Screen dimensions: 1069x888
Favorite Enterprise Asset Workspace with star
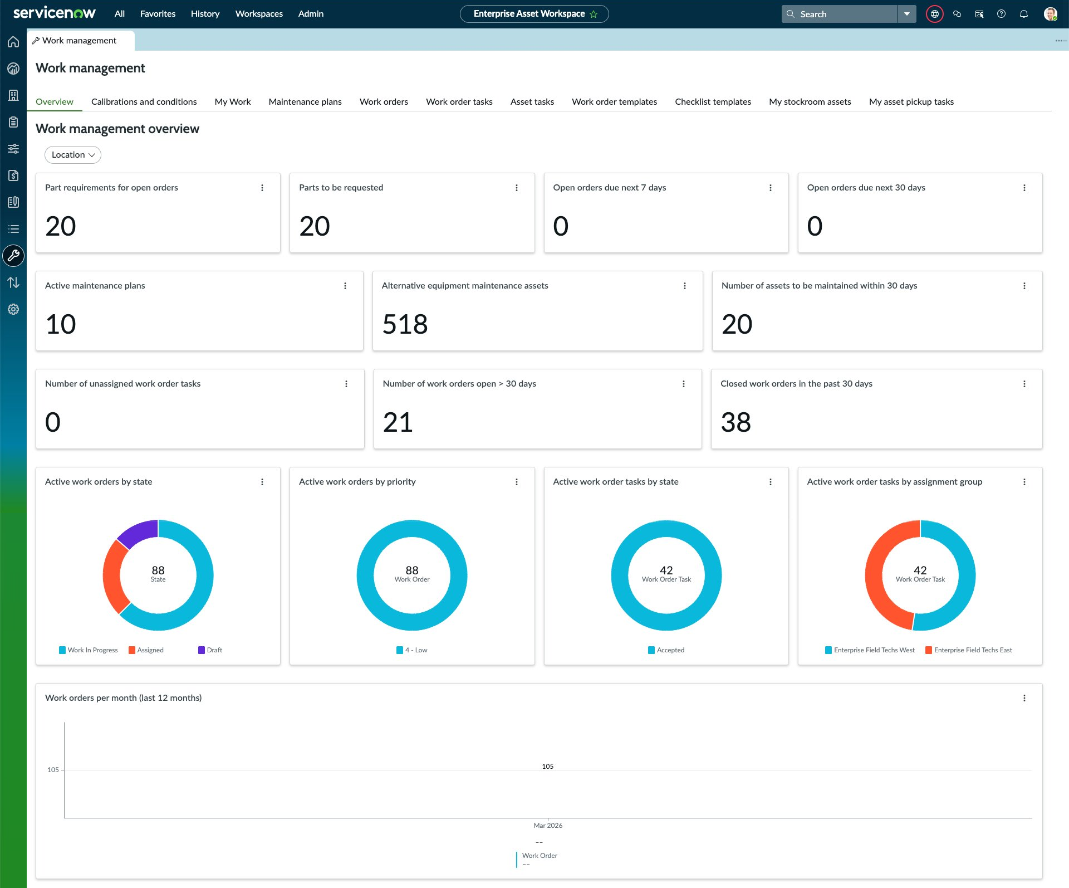[x=594, y=14]
